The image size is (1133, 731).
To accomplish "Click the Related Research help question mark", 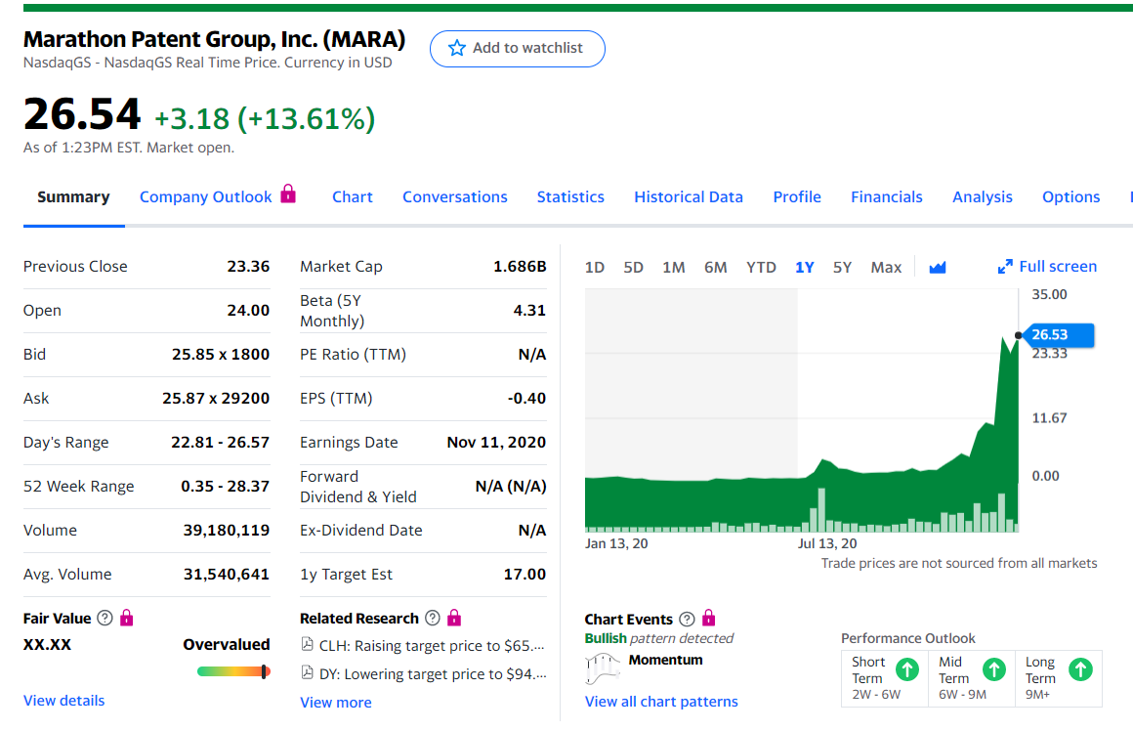I will [x=433, y=619].
